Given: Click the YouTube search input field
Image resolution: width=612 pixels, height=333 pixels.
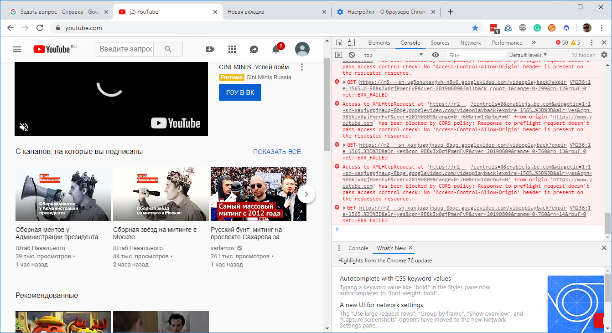Looking at the screenshot, I should (124, 49).
